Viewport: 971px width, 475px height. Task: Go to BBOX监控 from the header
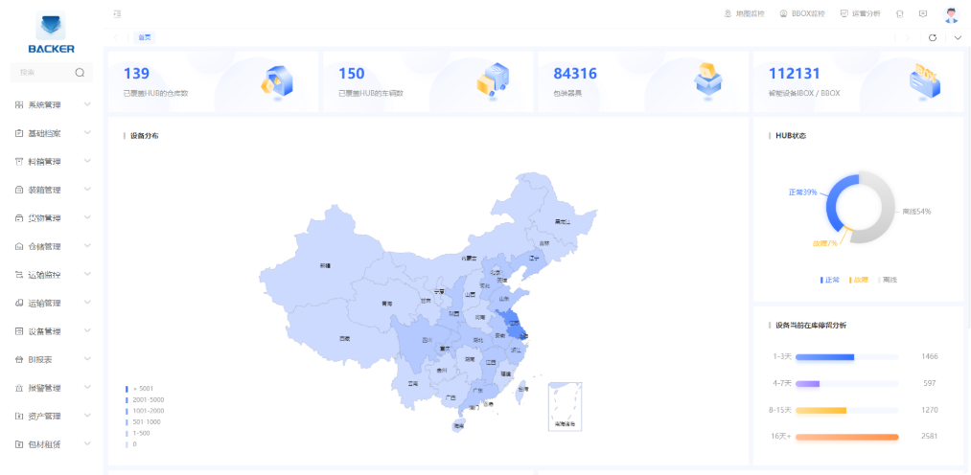point(801,14)
